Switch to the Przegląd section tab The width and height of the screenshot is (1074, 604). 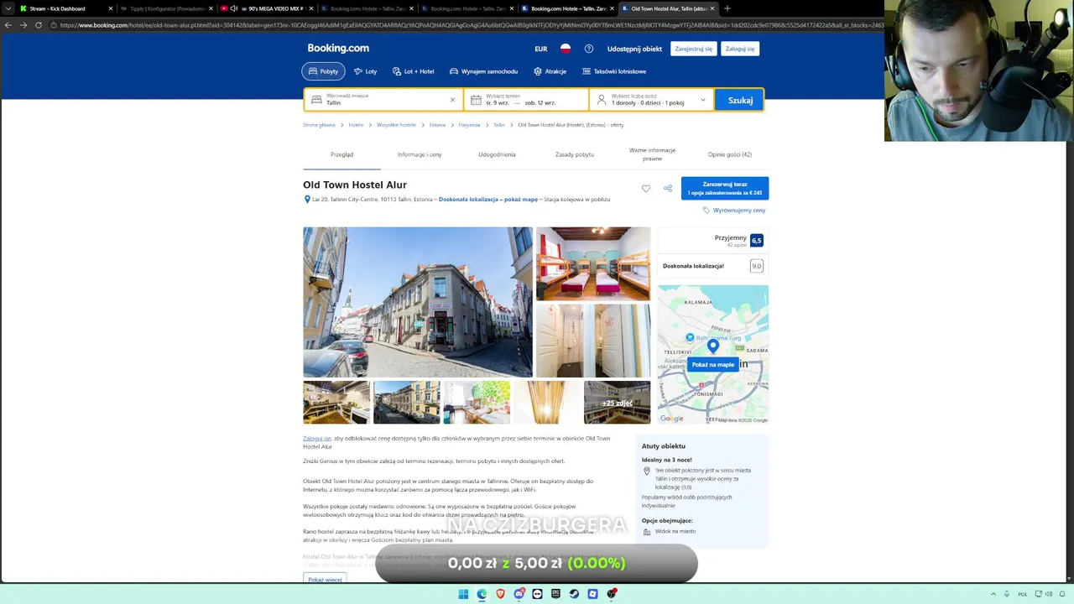pos(341,154)
